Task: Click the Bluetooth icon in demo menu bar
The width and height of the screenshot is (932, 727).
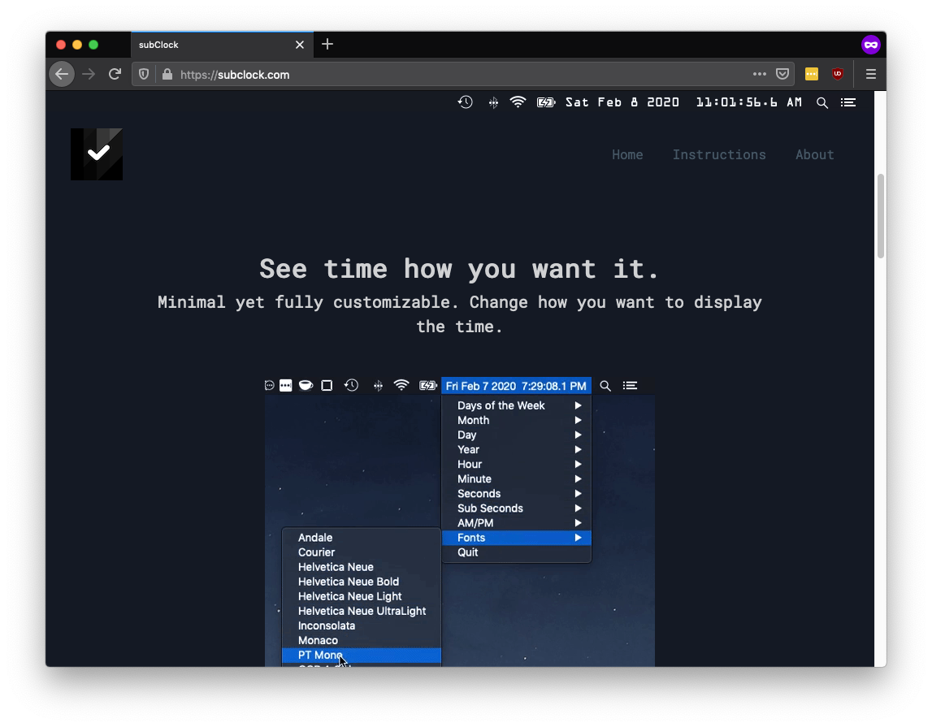Action: (378, 386)
